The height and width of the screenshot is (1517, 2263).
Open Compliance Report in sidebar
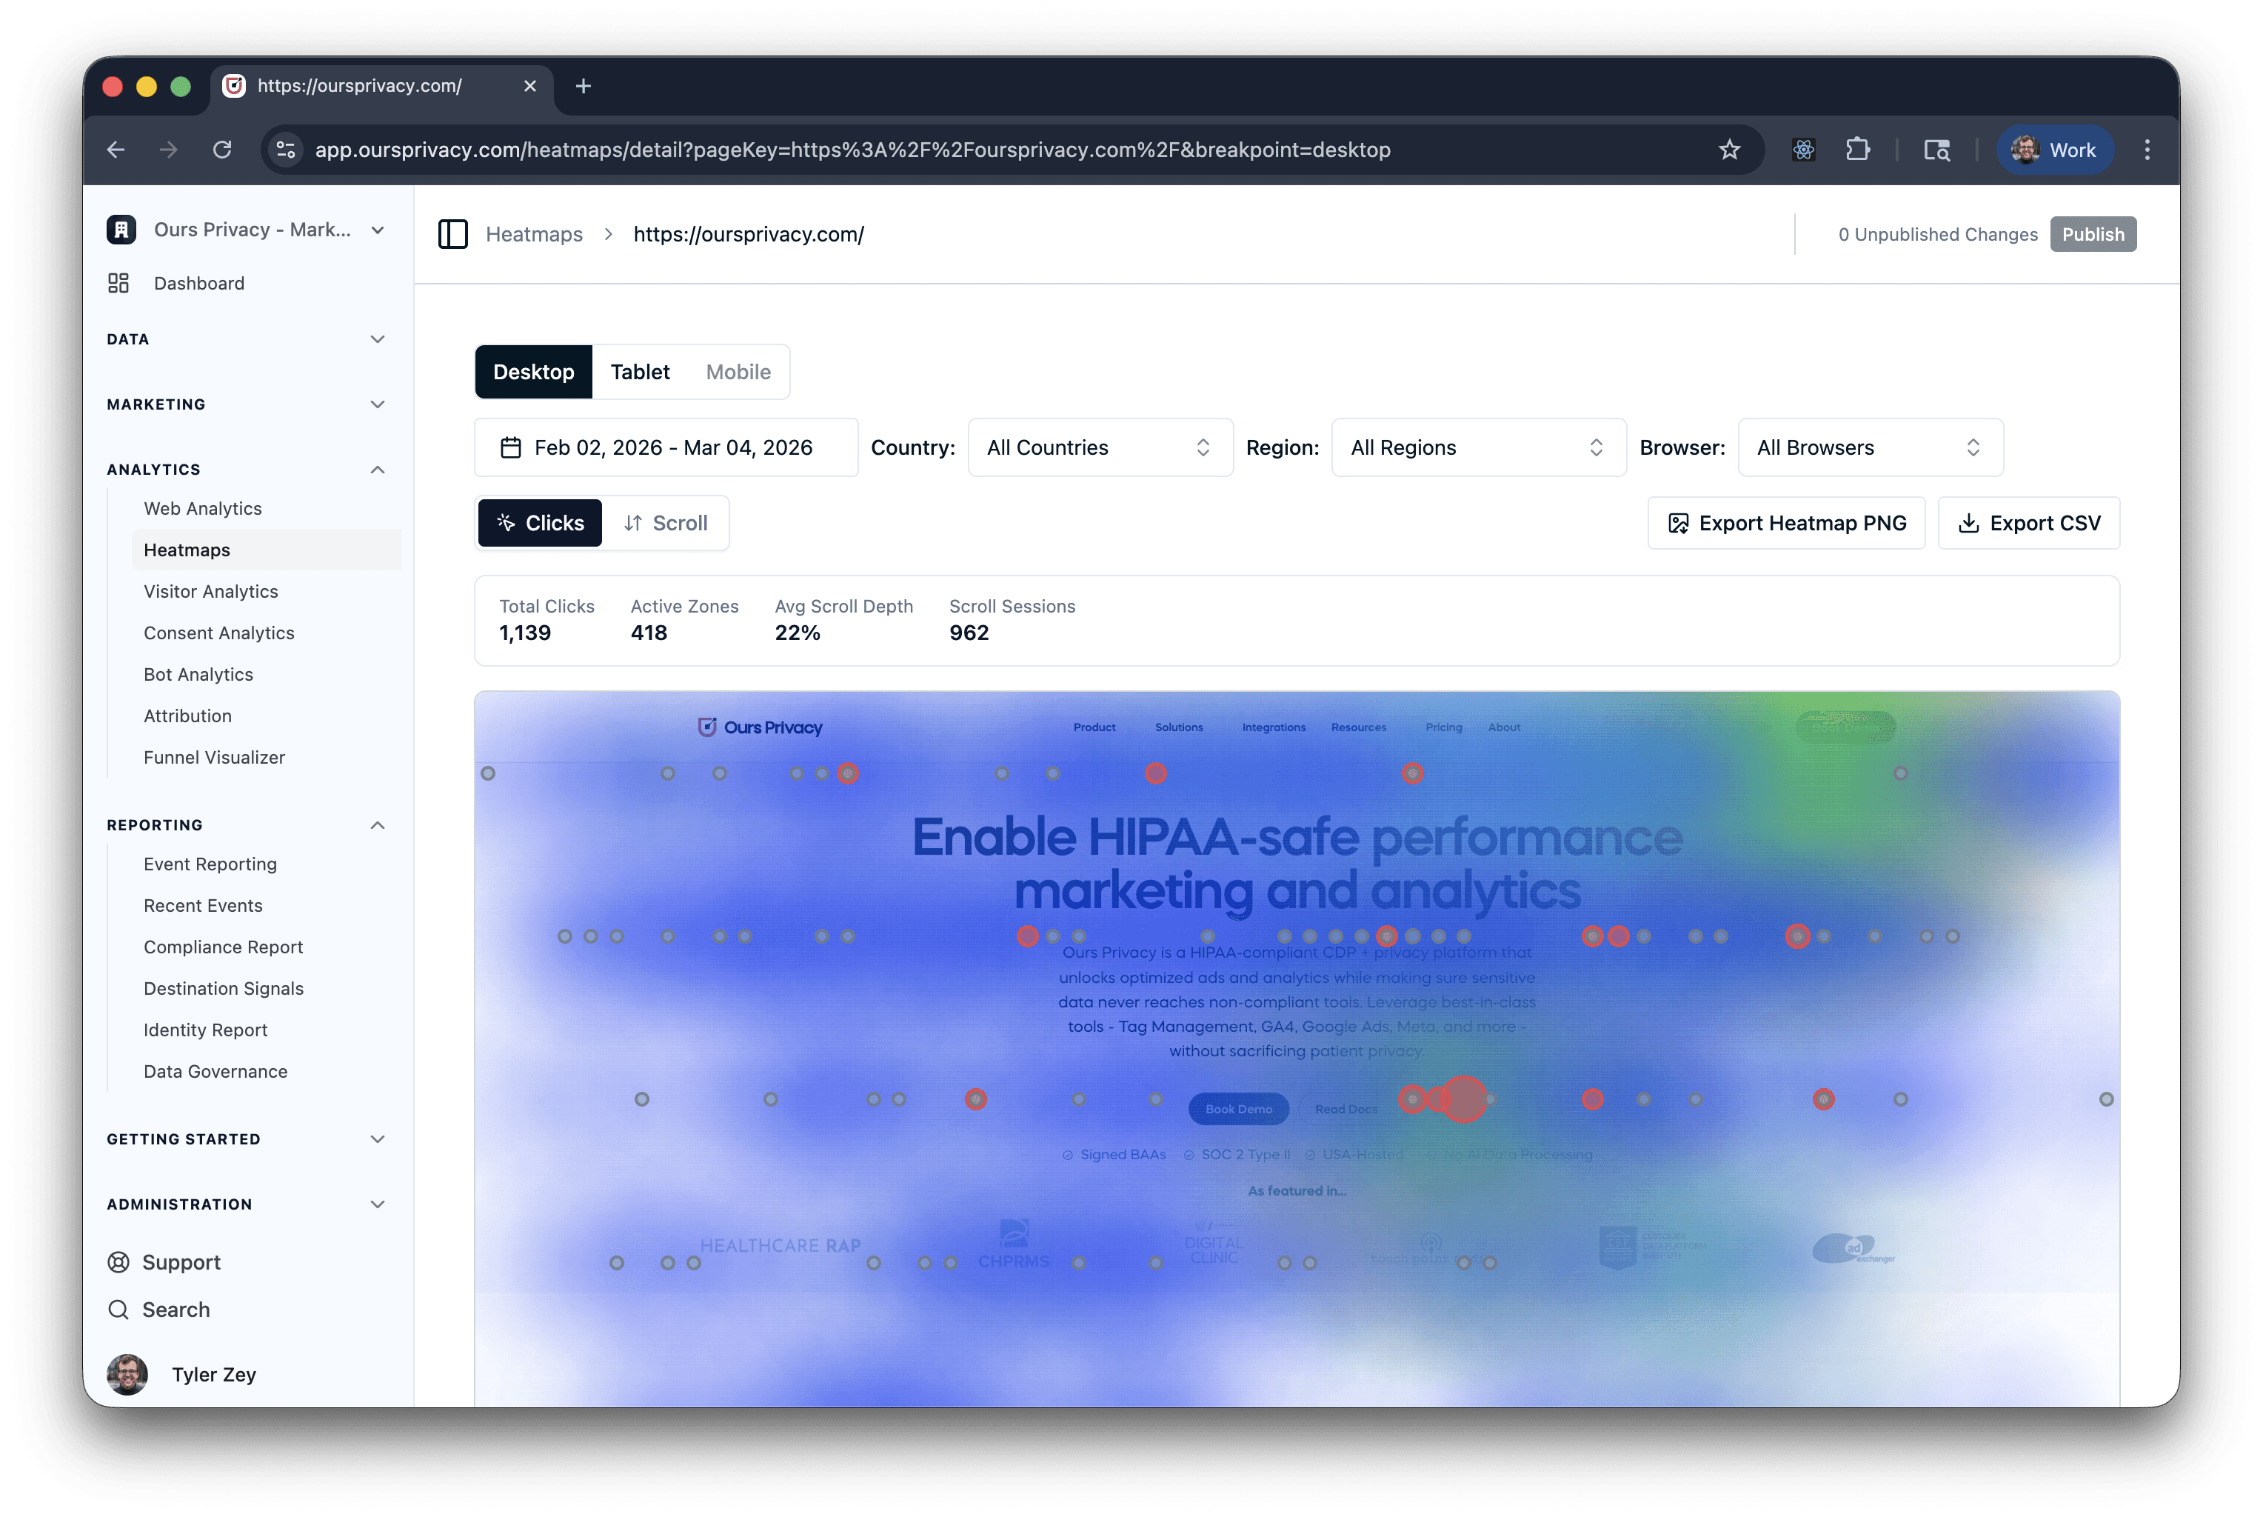[x=224, y=947]
